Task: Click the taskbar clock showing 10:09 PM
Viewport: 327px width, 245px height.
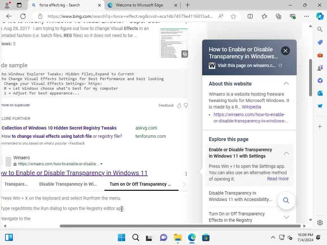Action: 305,237
